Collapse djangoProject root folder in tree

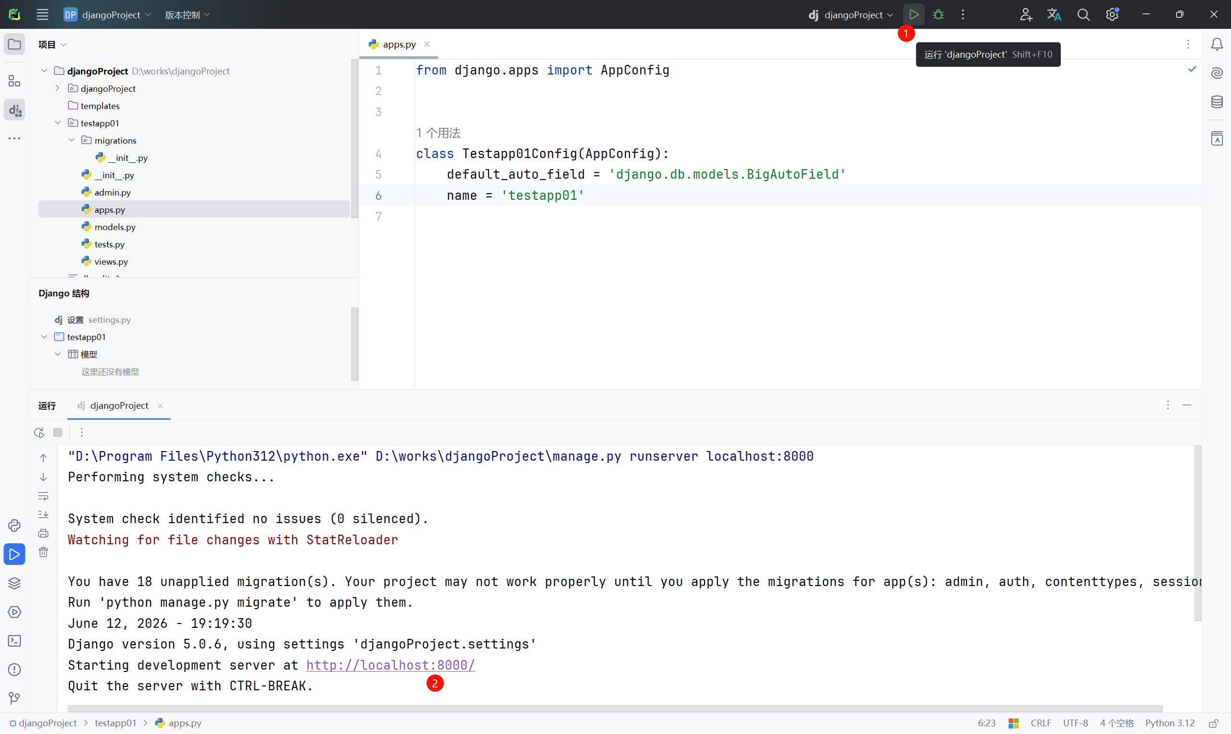pos(44,71)
